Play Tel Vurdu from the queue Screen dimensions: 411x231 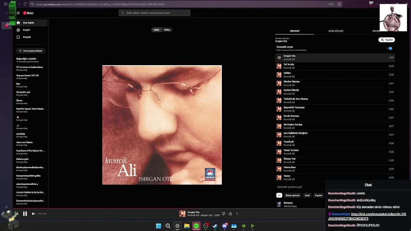pos(335,66)
